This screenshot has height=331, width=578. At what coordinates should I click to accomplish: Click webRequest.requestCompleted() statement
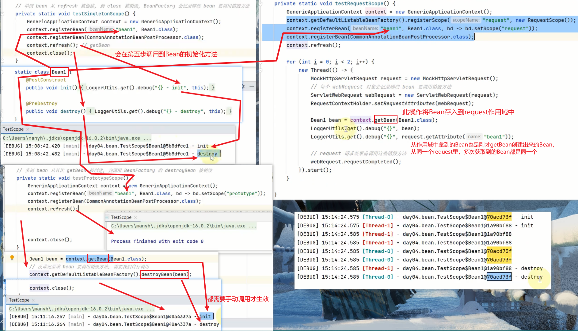click(356, 162)
